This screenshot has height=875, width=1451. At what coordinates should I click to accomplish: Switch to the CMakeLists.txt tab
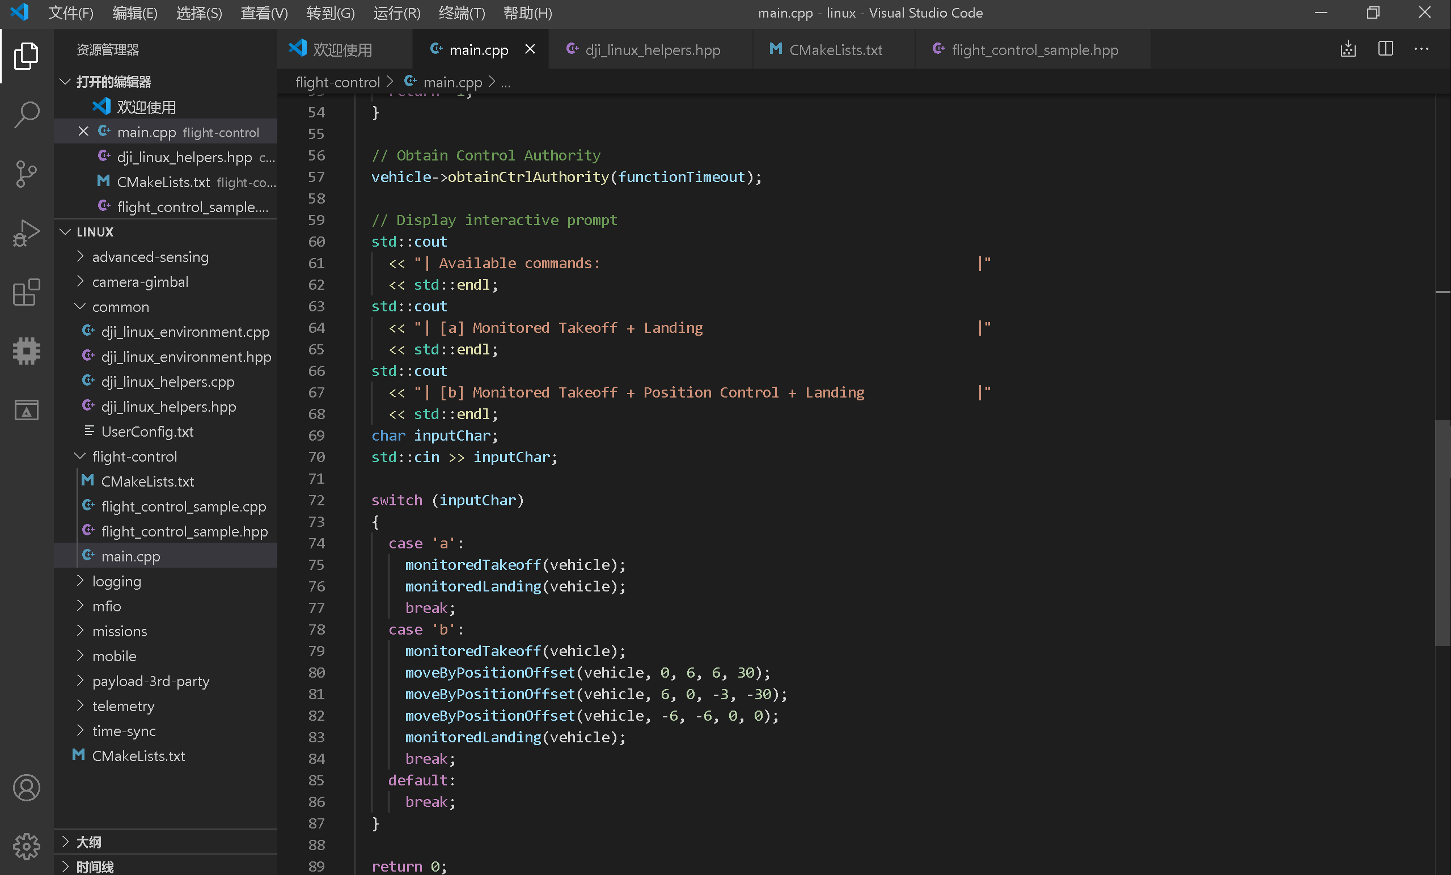(835, 50)
